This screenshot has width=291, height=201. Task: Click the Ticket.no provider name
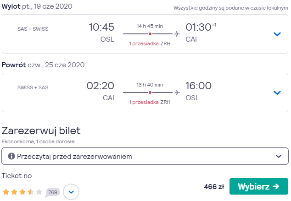pos(17,176)
